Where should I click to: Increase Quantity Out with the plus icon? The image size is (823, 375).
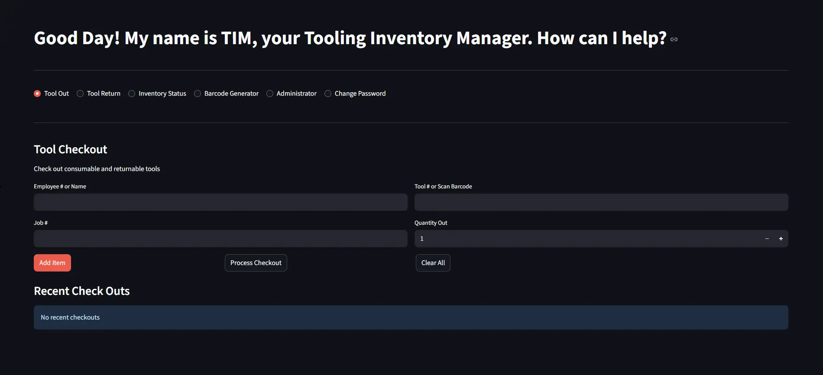tap(781, 239)
